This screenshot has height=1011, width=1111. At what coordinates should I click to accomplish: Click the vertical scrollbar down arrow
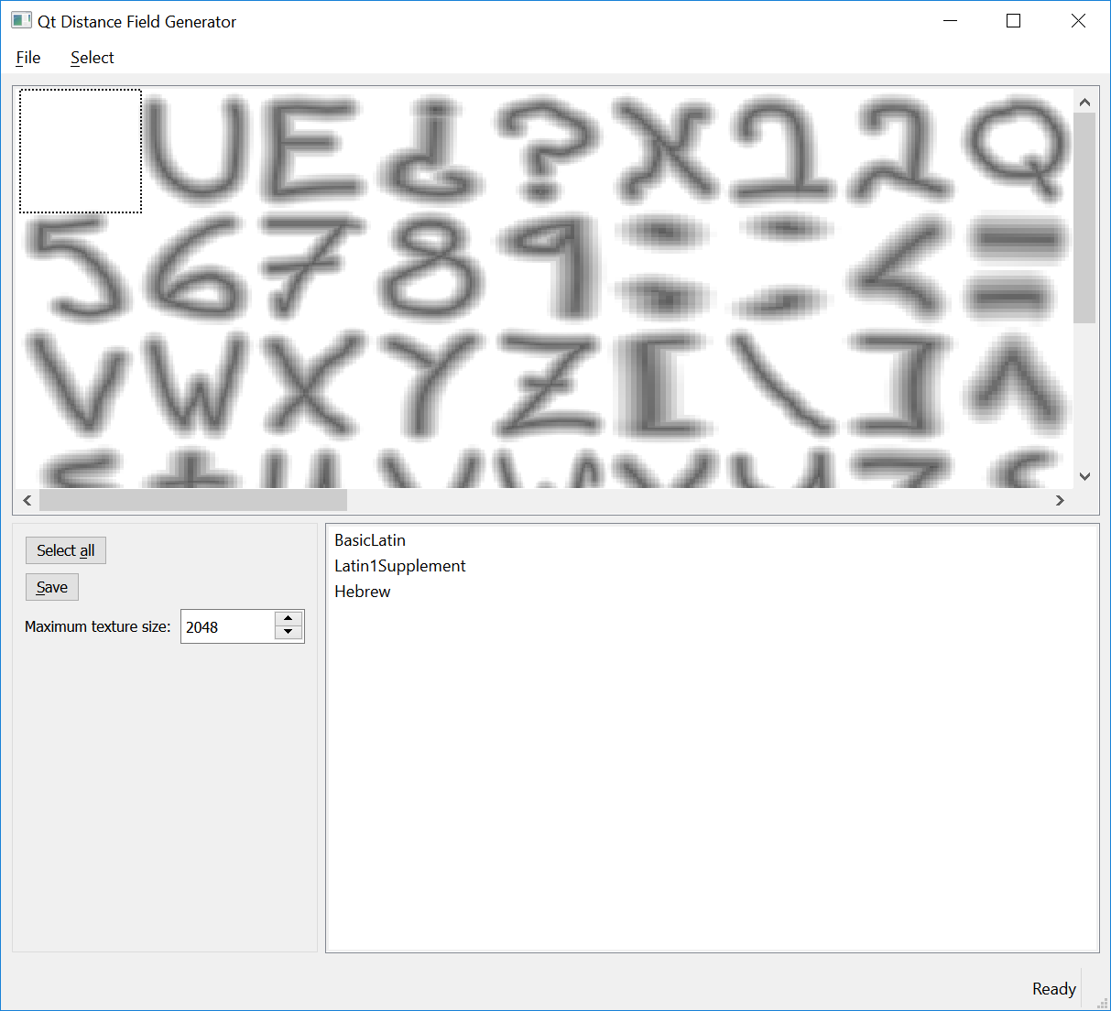click(x=1084, y=476)
